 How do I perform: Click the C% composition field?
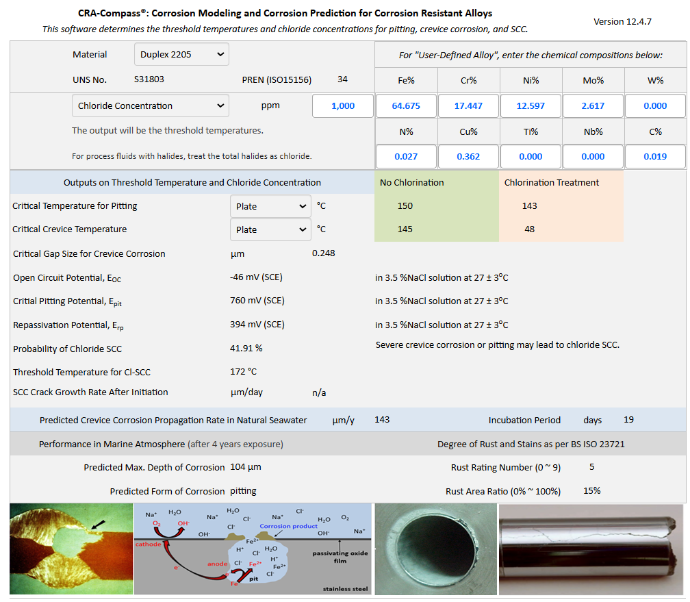[655, 156]
